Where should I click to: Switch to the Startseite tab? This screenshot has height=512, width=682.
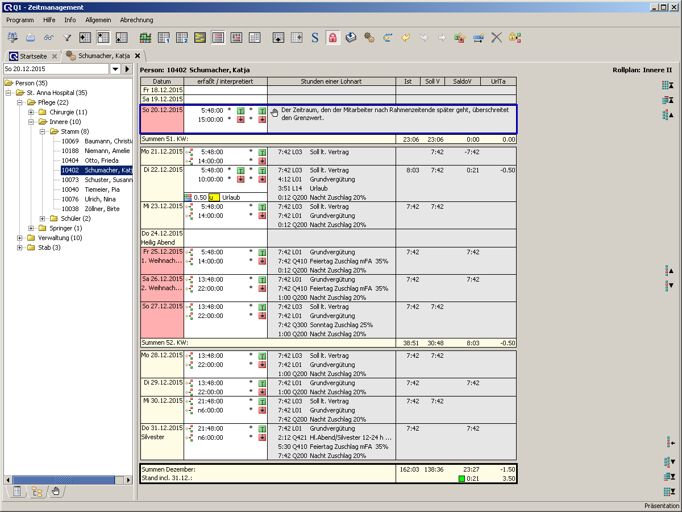tap(33, 56)
